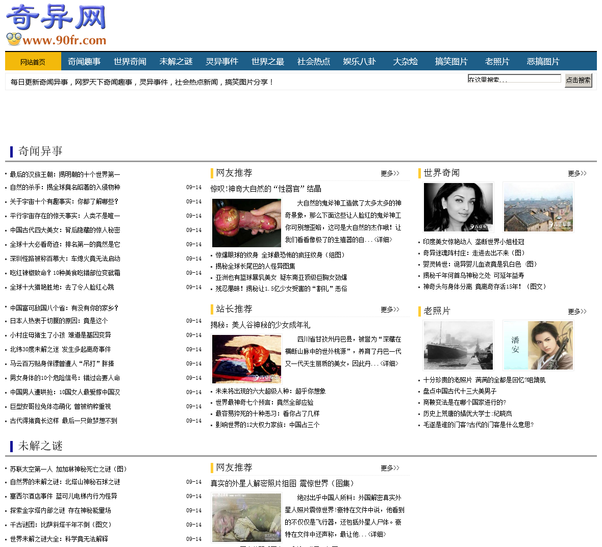
Task: Open article 世界未解之谜大全:科学竟无法解释
Action: tap(59, 539)
